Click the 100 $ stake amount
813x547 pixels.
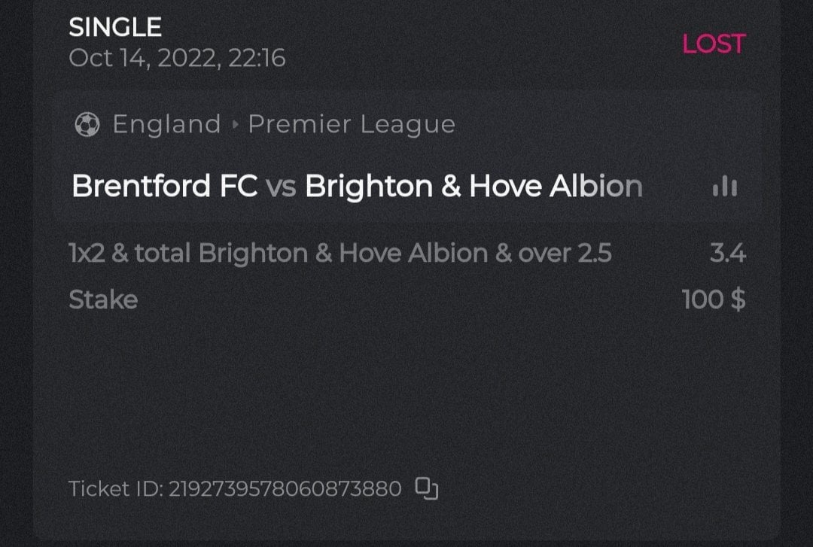coord(714,299)
